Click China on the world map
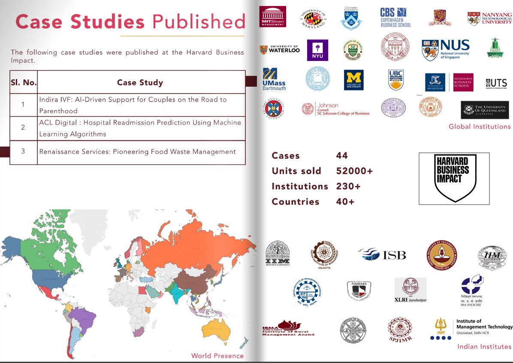Image resolution: width=513 pixels, height=363 pixels. 193,282
